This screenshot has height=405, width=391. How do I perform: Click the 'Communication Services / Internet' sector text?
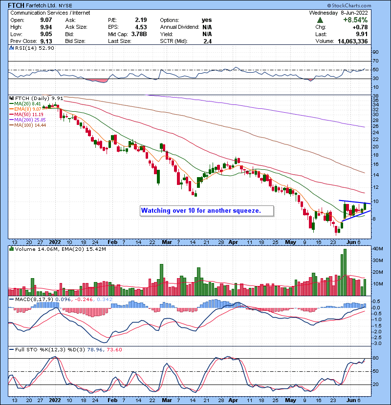click(50, 13)
